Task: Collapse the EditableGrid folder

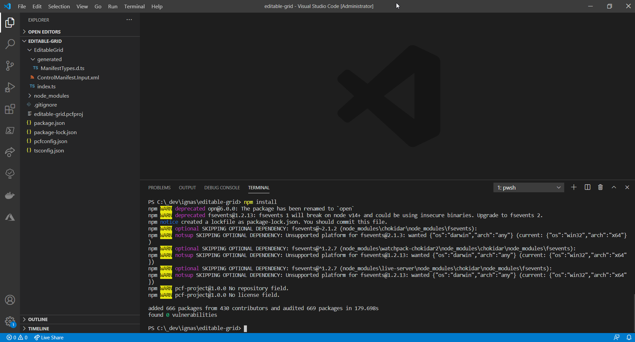Action: coord(80,50)
